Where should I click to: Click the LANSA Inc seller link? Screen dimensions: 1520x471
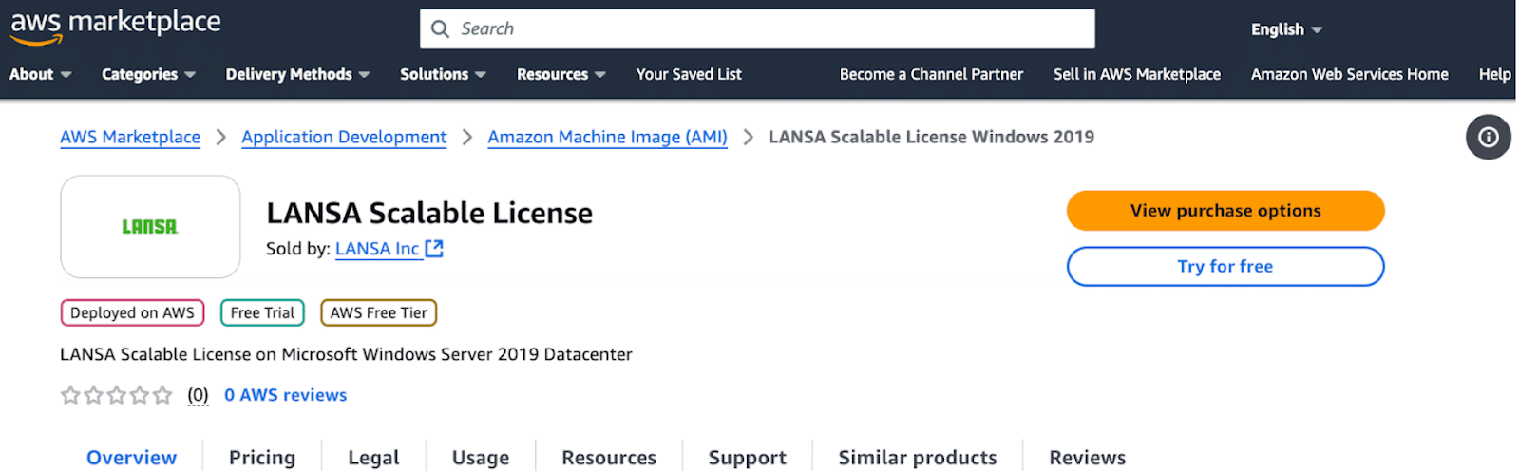tap(377, 249)
